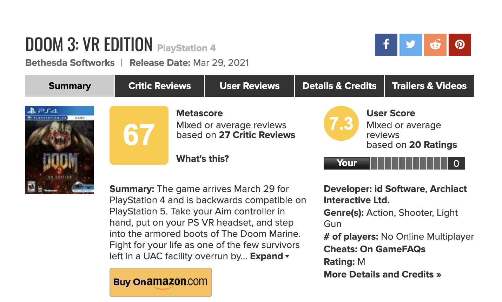
Task: Switch to the User Reviews tab
Action: [x=250, y=86]
